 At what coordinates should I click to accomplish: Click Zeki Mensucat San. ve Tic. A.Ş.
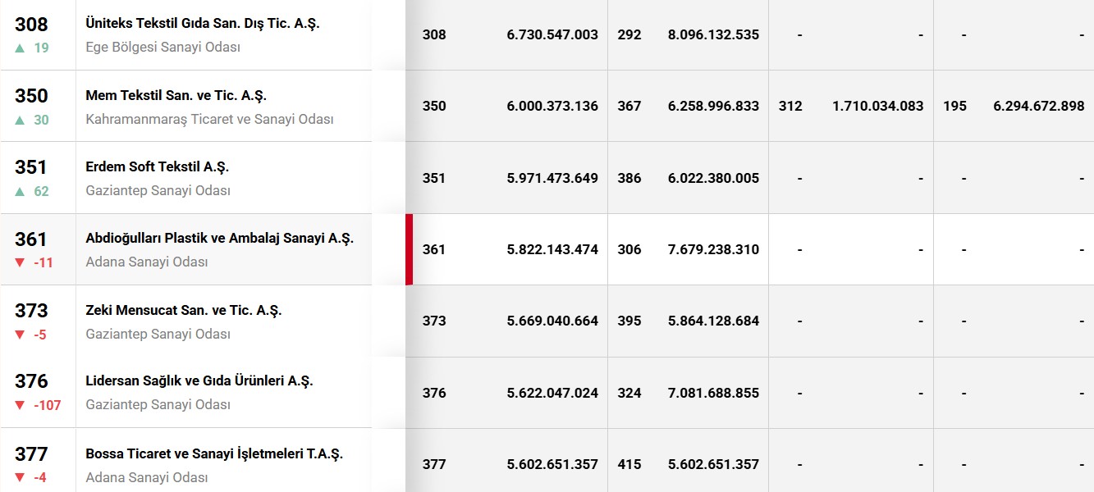tap(183, 310)
